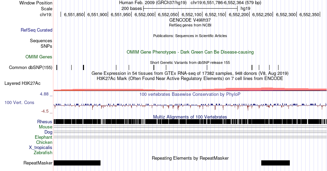Viewport: 327px width, 171px height.
Task: Click Short Genetic Variants from dbSNP title
Action: point(190,62)
